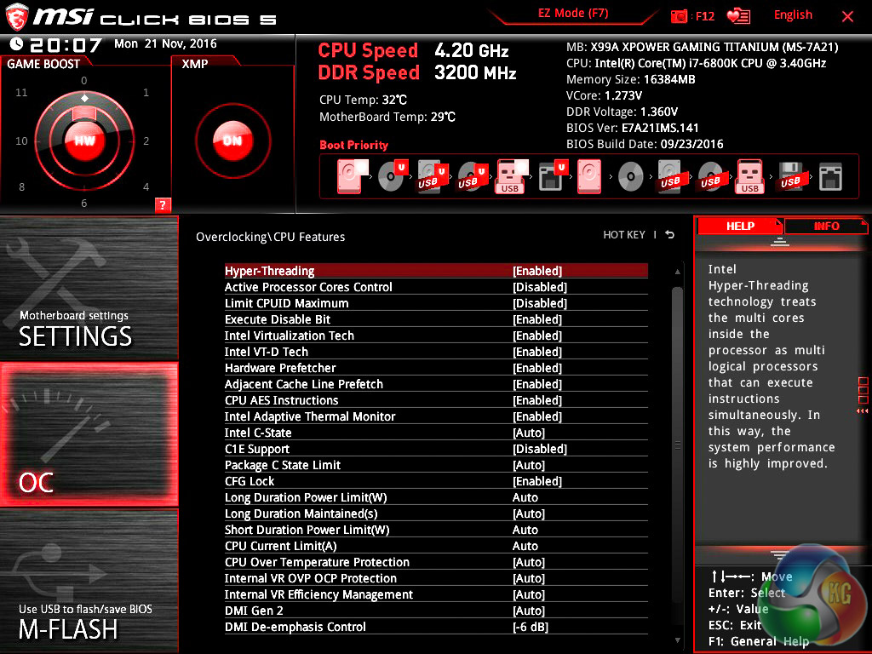Open the M-FLASH section
This screenshot has height=654, width=872.
coord(89,581)
